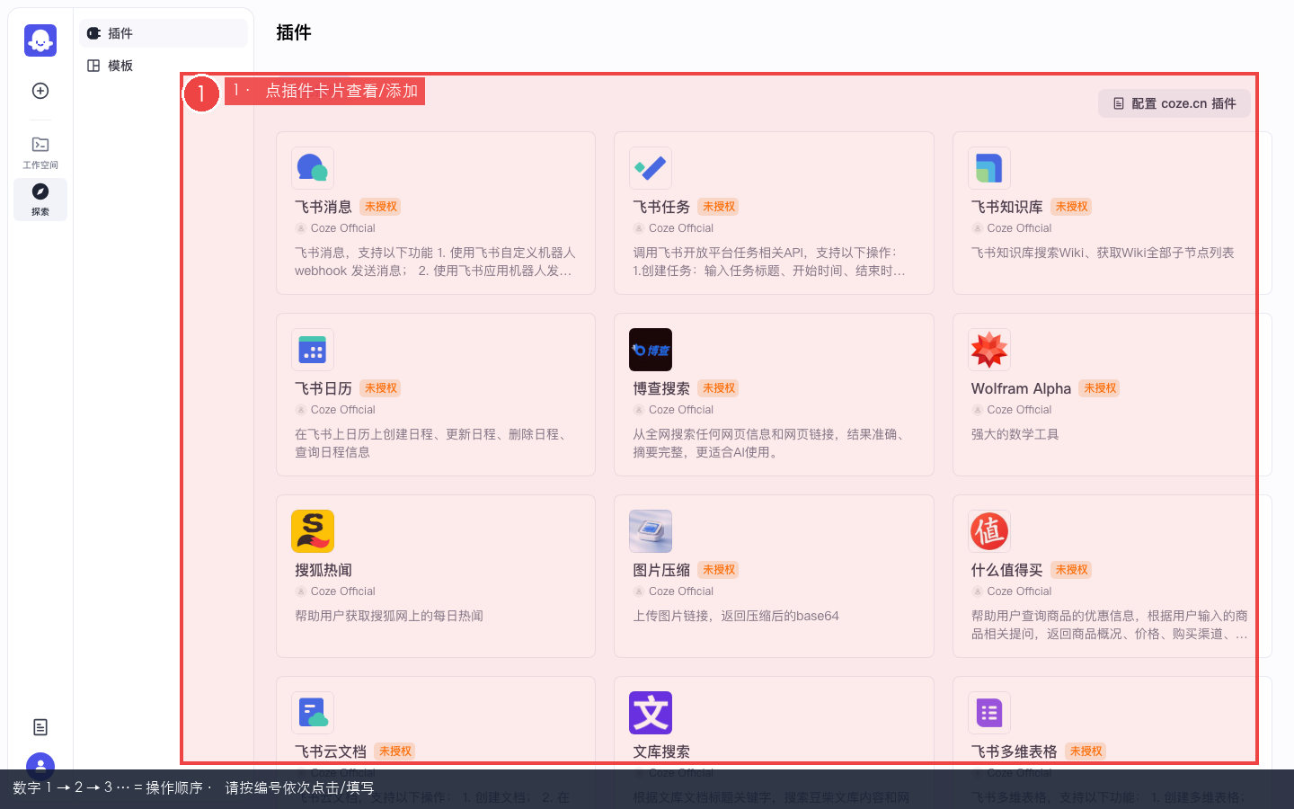Viewport: 1294px width, 809px height.
Task: Click the Coze logo icon
Action: click(40, 40)
